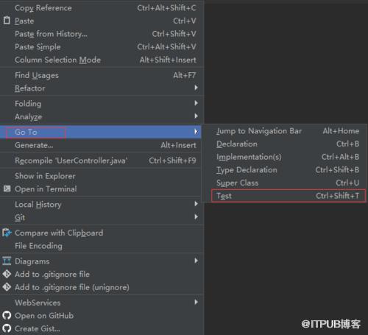368x335 pixels.
Task: Choose Implementation(s) in submenu
Action: tap(285, 157)
